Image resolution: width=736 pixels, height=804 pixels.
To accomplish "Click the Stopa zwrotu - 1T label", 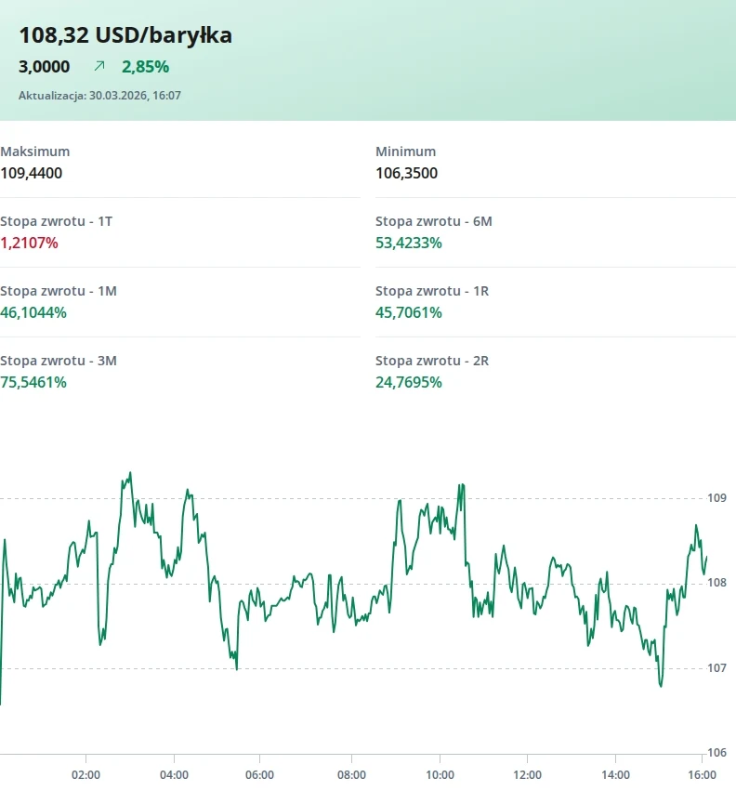I will click(x=56, y=221).
